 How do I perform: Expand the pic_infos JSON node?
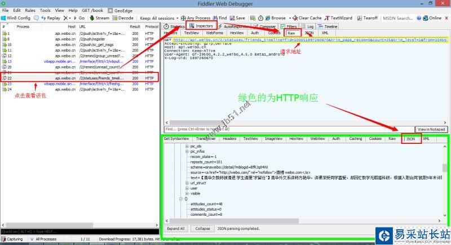(187, 151)
